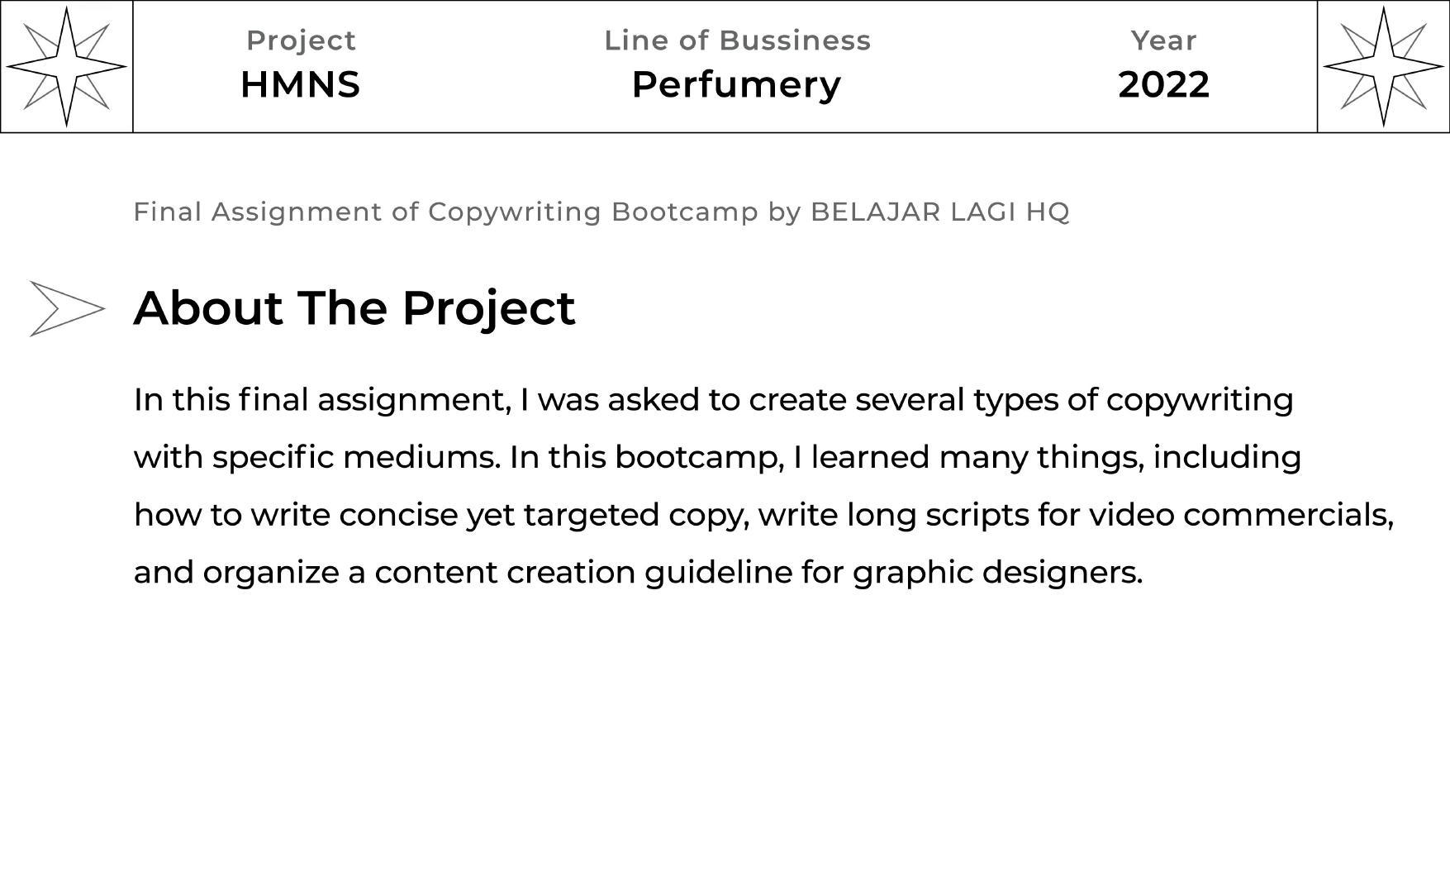This screenshot has width=1450, height=881.
Task: Click the phrase "video commercials" in paragraph
Action: (1238, 515)
